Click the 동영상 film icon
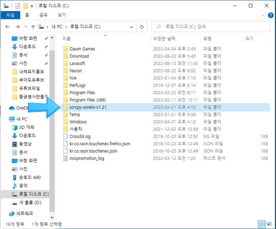The height and width of the screenshot is (229, 276). [15, 144]
